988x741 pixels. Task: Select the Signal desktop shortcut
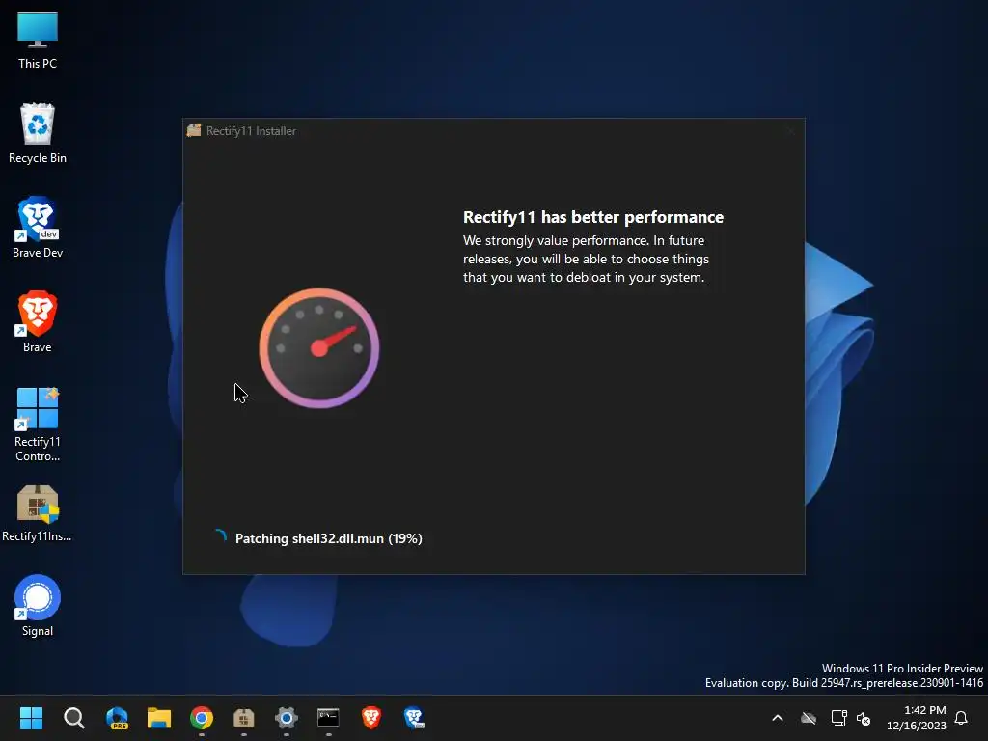click(38, 606)
